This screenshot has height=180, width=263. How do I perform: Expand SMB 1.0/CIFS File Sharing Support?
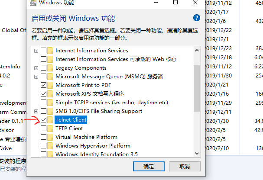pyautogui.click(x=36, y=111)
